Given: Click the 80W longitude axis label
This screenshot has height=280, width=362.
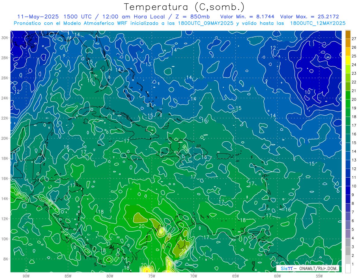Looking at the screenshot, I should (x=110, y=276).
